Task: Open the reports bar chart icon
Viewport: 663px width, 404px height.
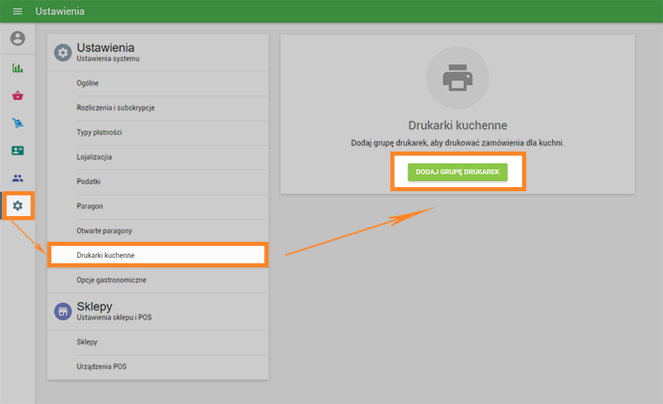Action: coord(17,68)
